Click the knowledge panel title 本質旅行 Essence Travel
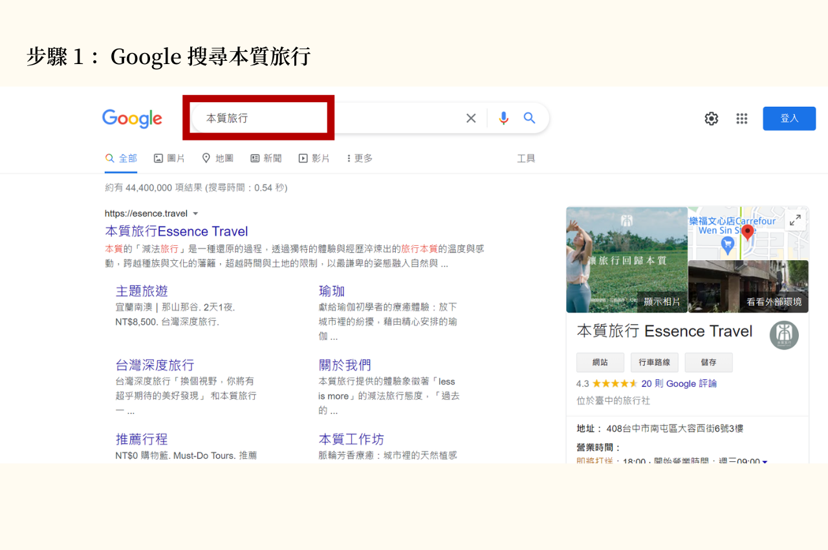 pos(665,331)
